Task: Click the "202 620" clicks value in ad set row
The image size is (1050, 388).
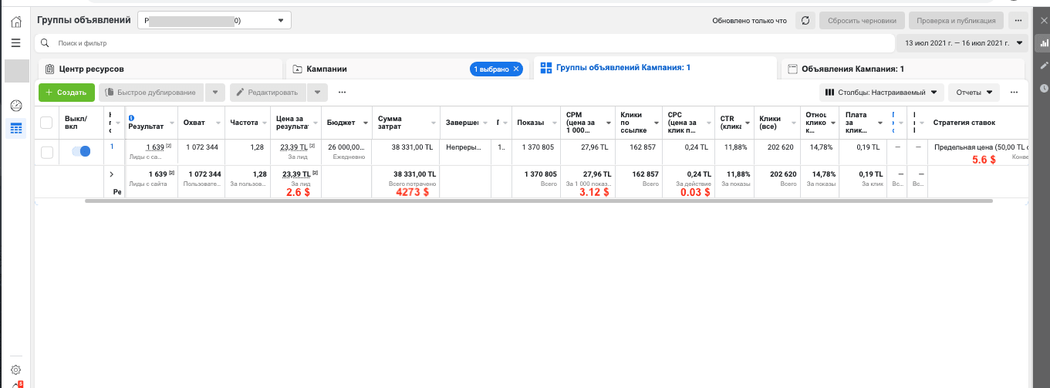Action: point(784,146)
